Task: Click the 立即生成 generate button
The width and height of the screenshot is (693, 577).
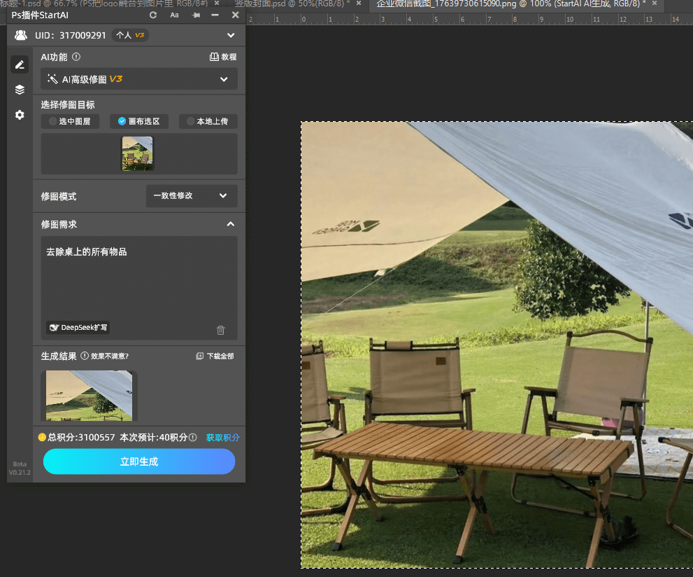Action: [x=138, y=461]
